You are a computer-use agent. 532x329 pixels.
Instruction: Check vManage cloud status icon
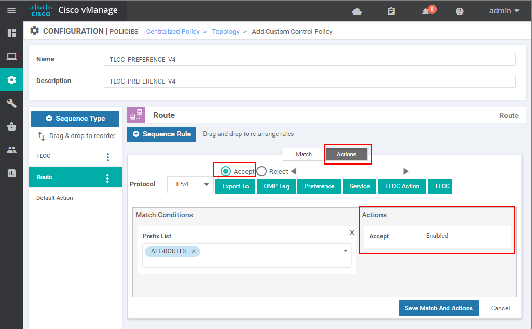(x=356, y=10)
